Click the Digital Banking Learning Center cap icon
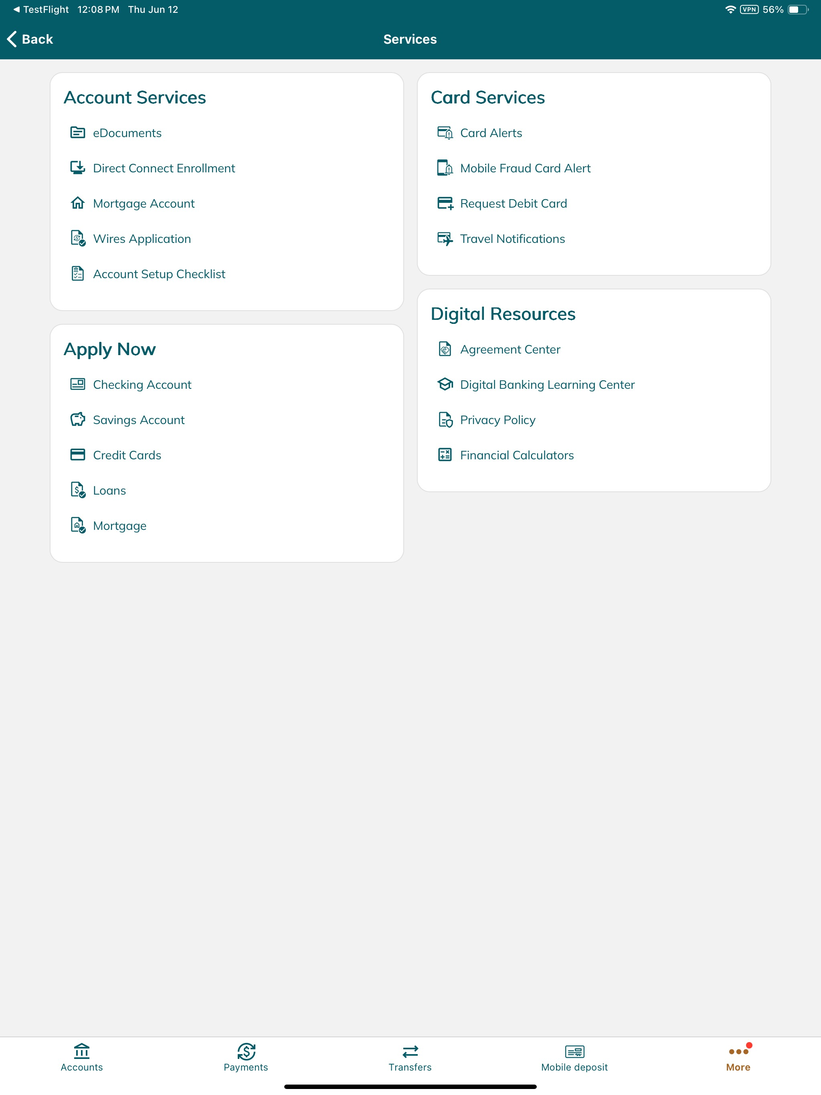This screenshot has height=1095, width=821. 445,384
